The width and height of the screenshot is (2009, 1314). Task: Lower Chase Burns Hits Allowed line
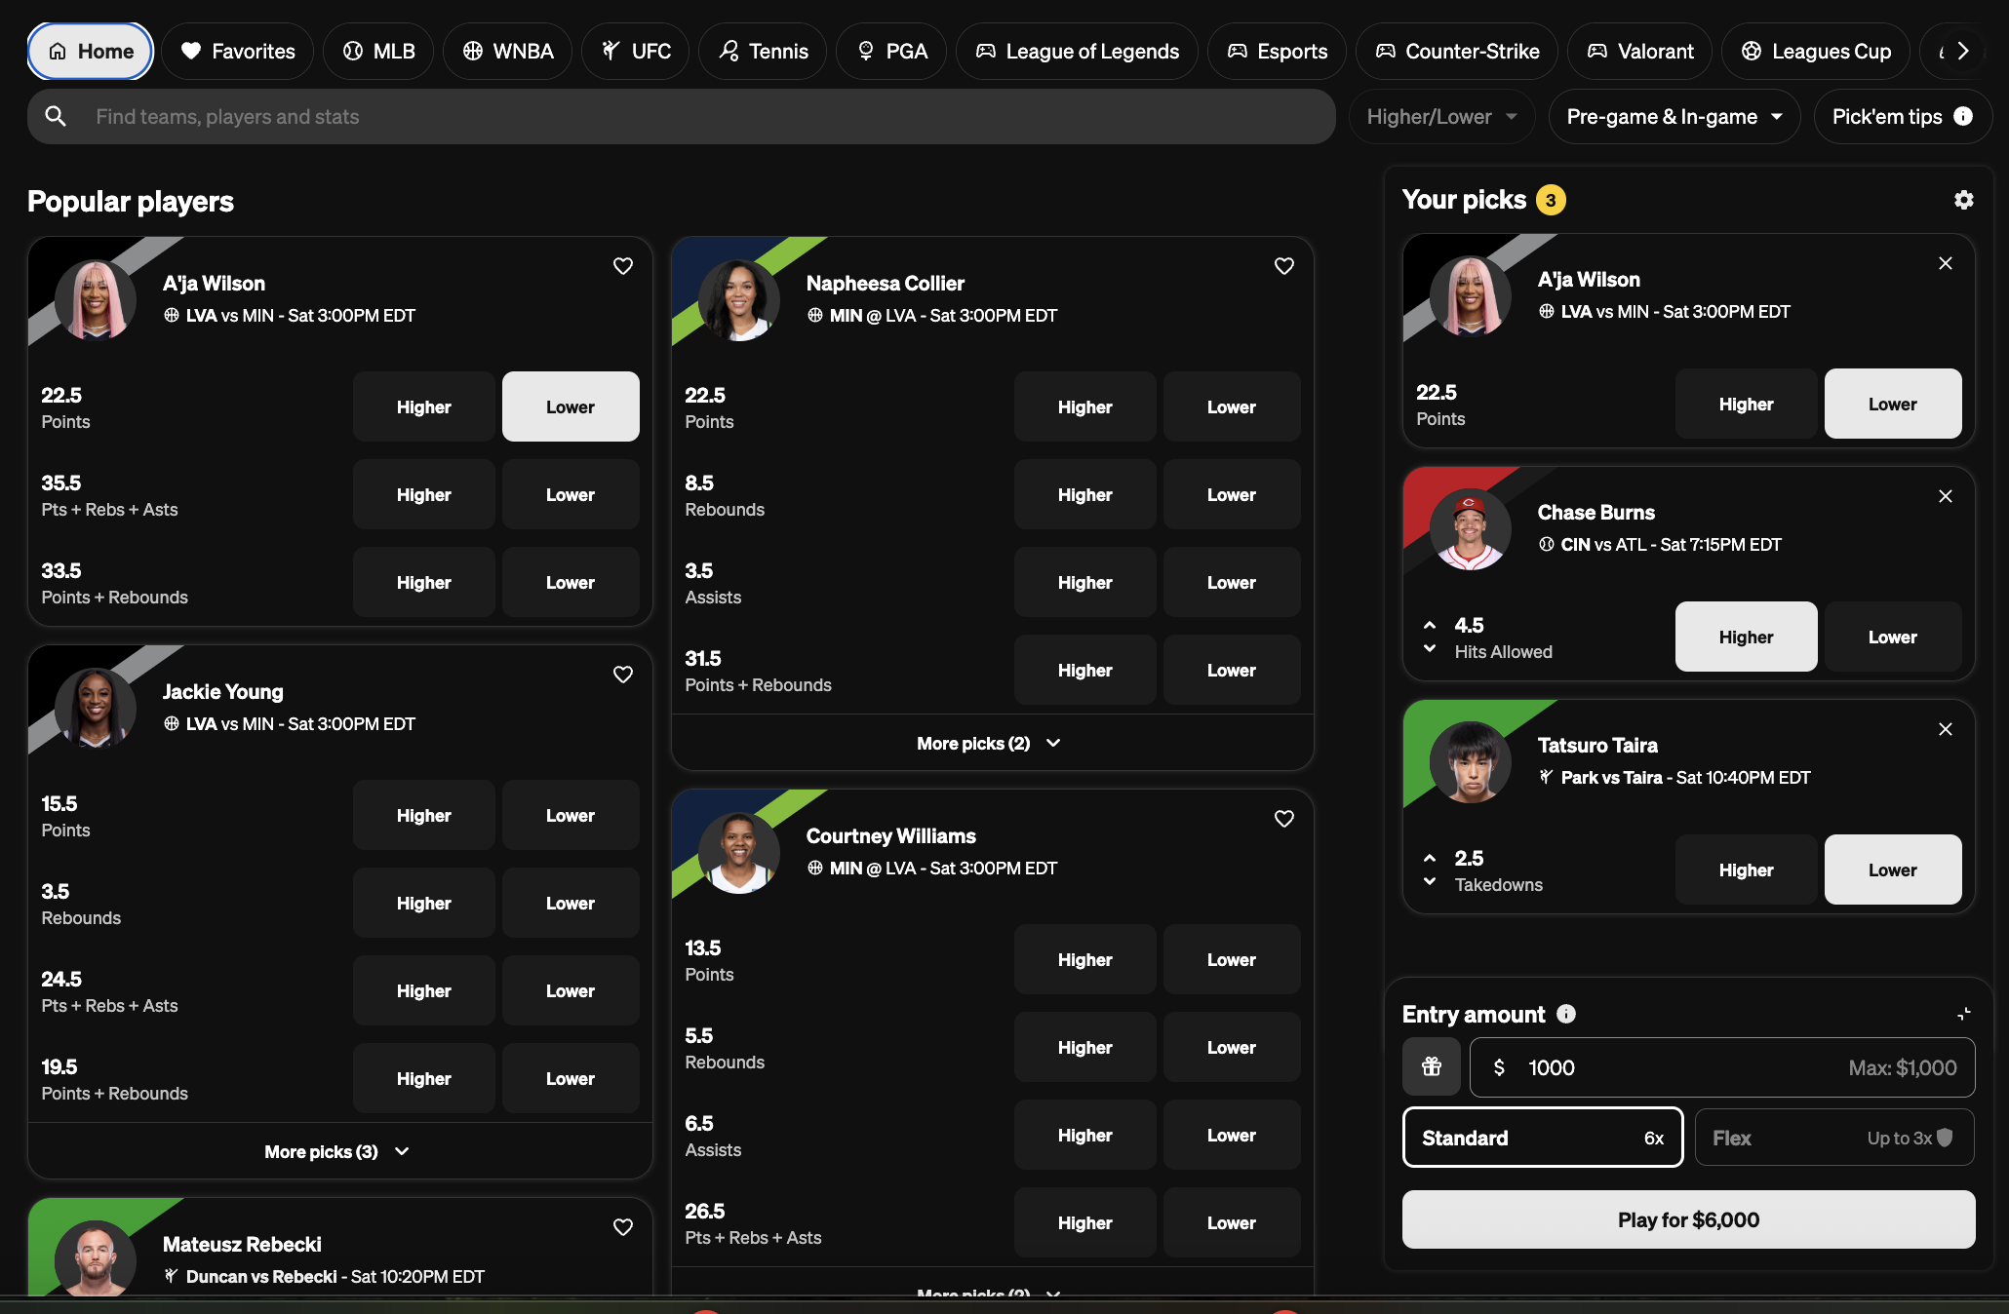pos(1430,648)
